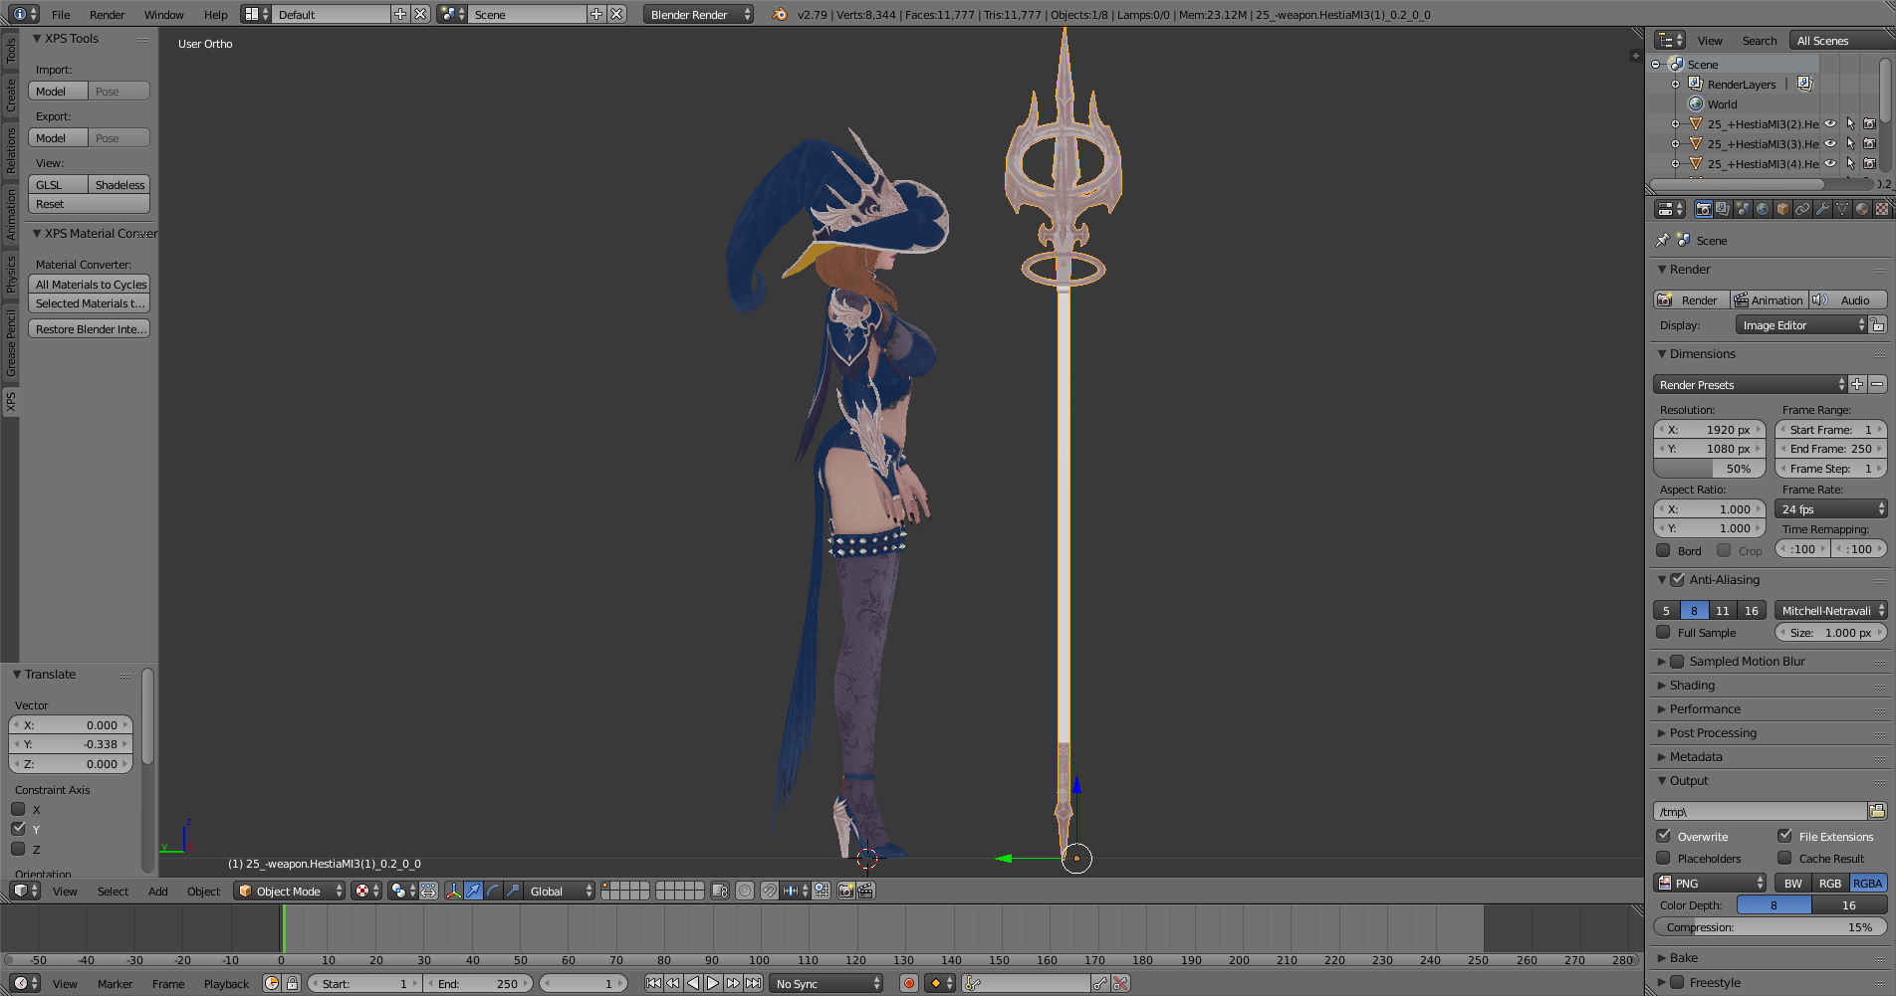1896x996 pixels.
Task: Expand the Performance panel
Action: (1704, 708)
